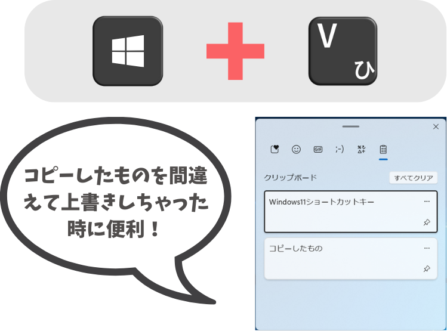The width and height of the screenshot is (447, 331).
Task: Click the クリップボード heading
Action: click(290, 178)
